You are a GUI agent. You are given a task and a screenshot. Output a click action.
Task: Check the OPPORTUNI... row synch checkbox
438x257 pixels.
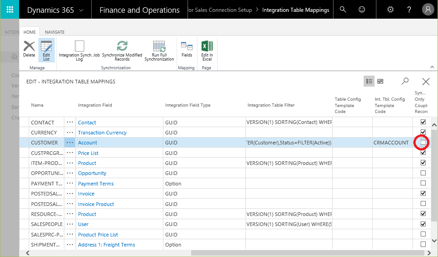click(x=423, y=173)
